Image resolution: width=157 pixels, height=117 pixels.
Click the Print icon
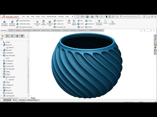point(92,17)
